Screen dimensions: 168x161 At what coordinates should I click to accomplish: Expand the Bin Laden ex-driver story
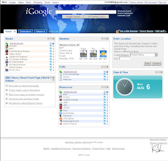pos(6,86)
